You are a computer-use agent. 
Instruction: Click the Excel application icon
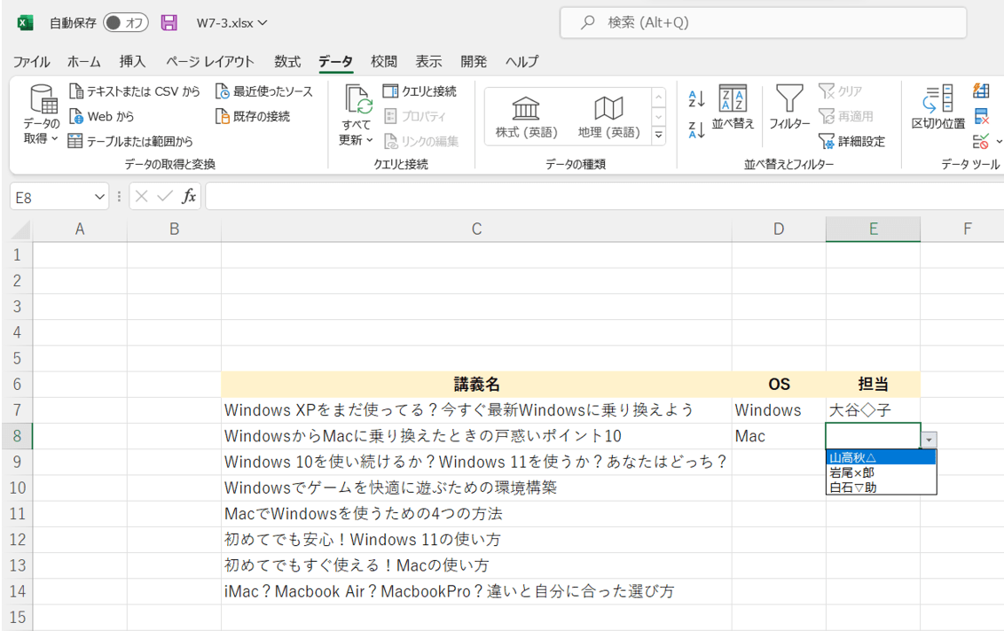25,23
